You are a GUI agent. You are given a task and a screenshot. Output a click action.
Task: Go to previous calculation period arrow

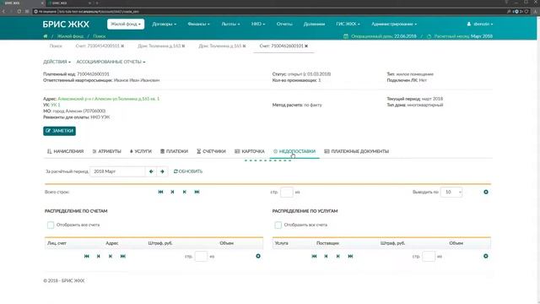pyautogui.click(x=151, y=171)
